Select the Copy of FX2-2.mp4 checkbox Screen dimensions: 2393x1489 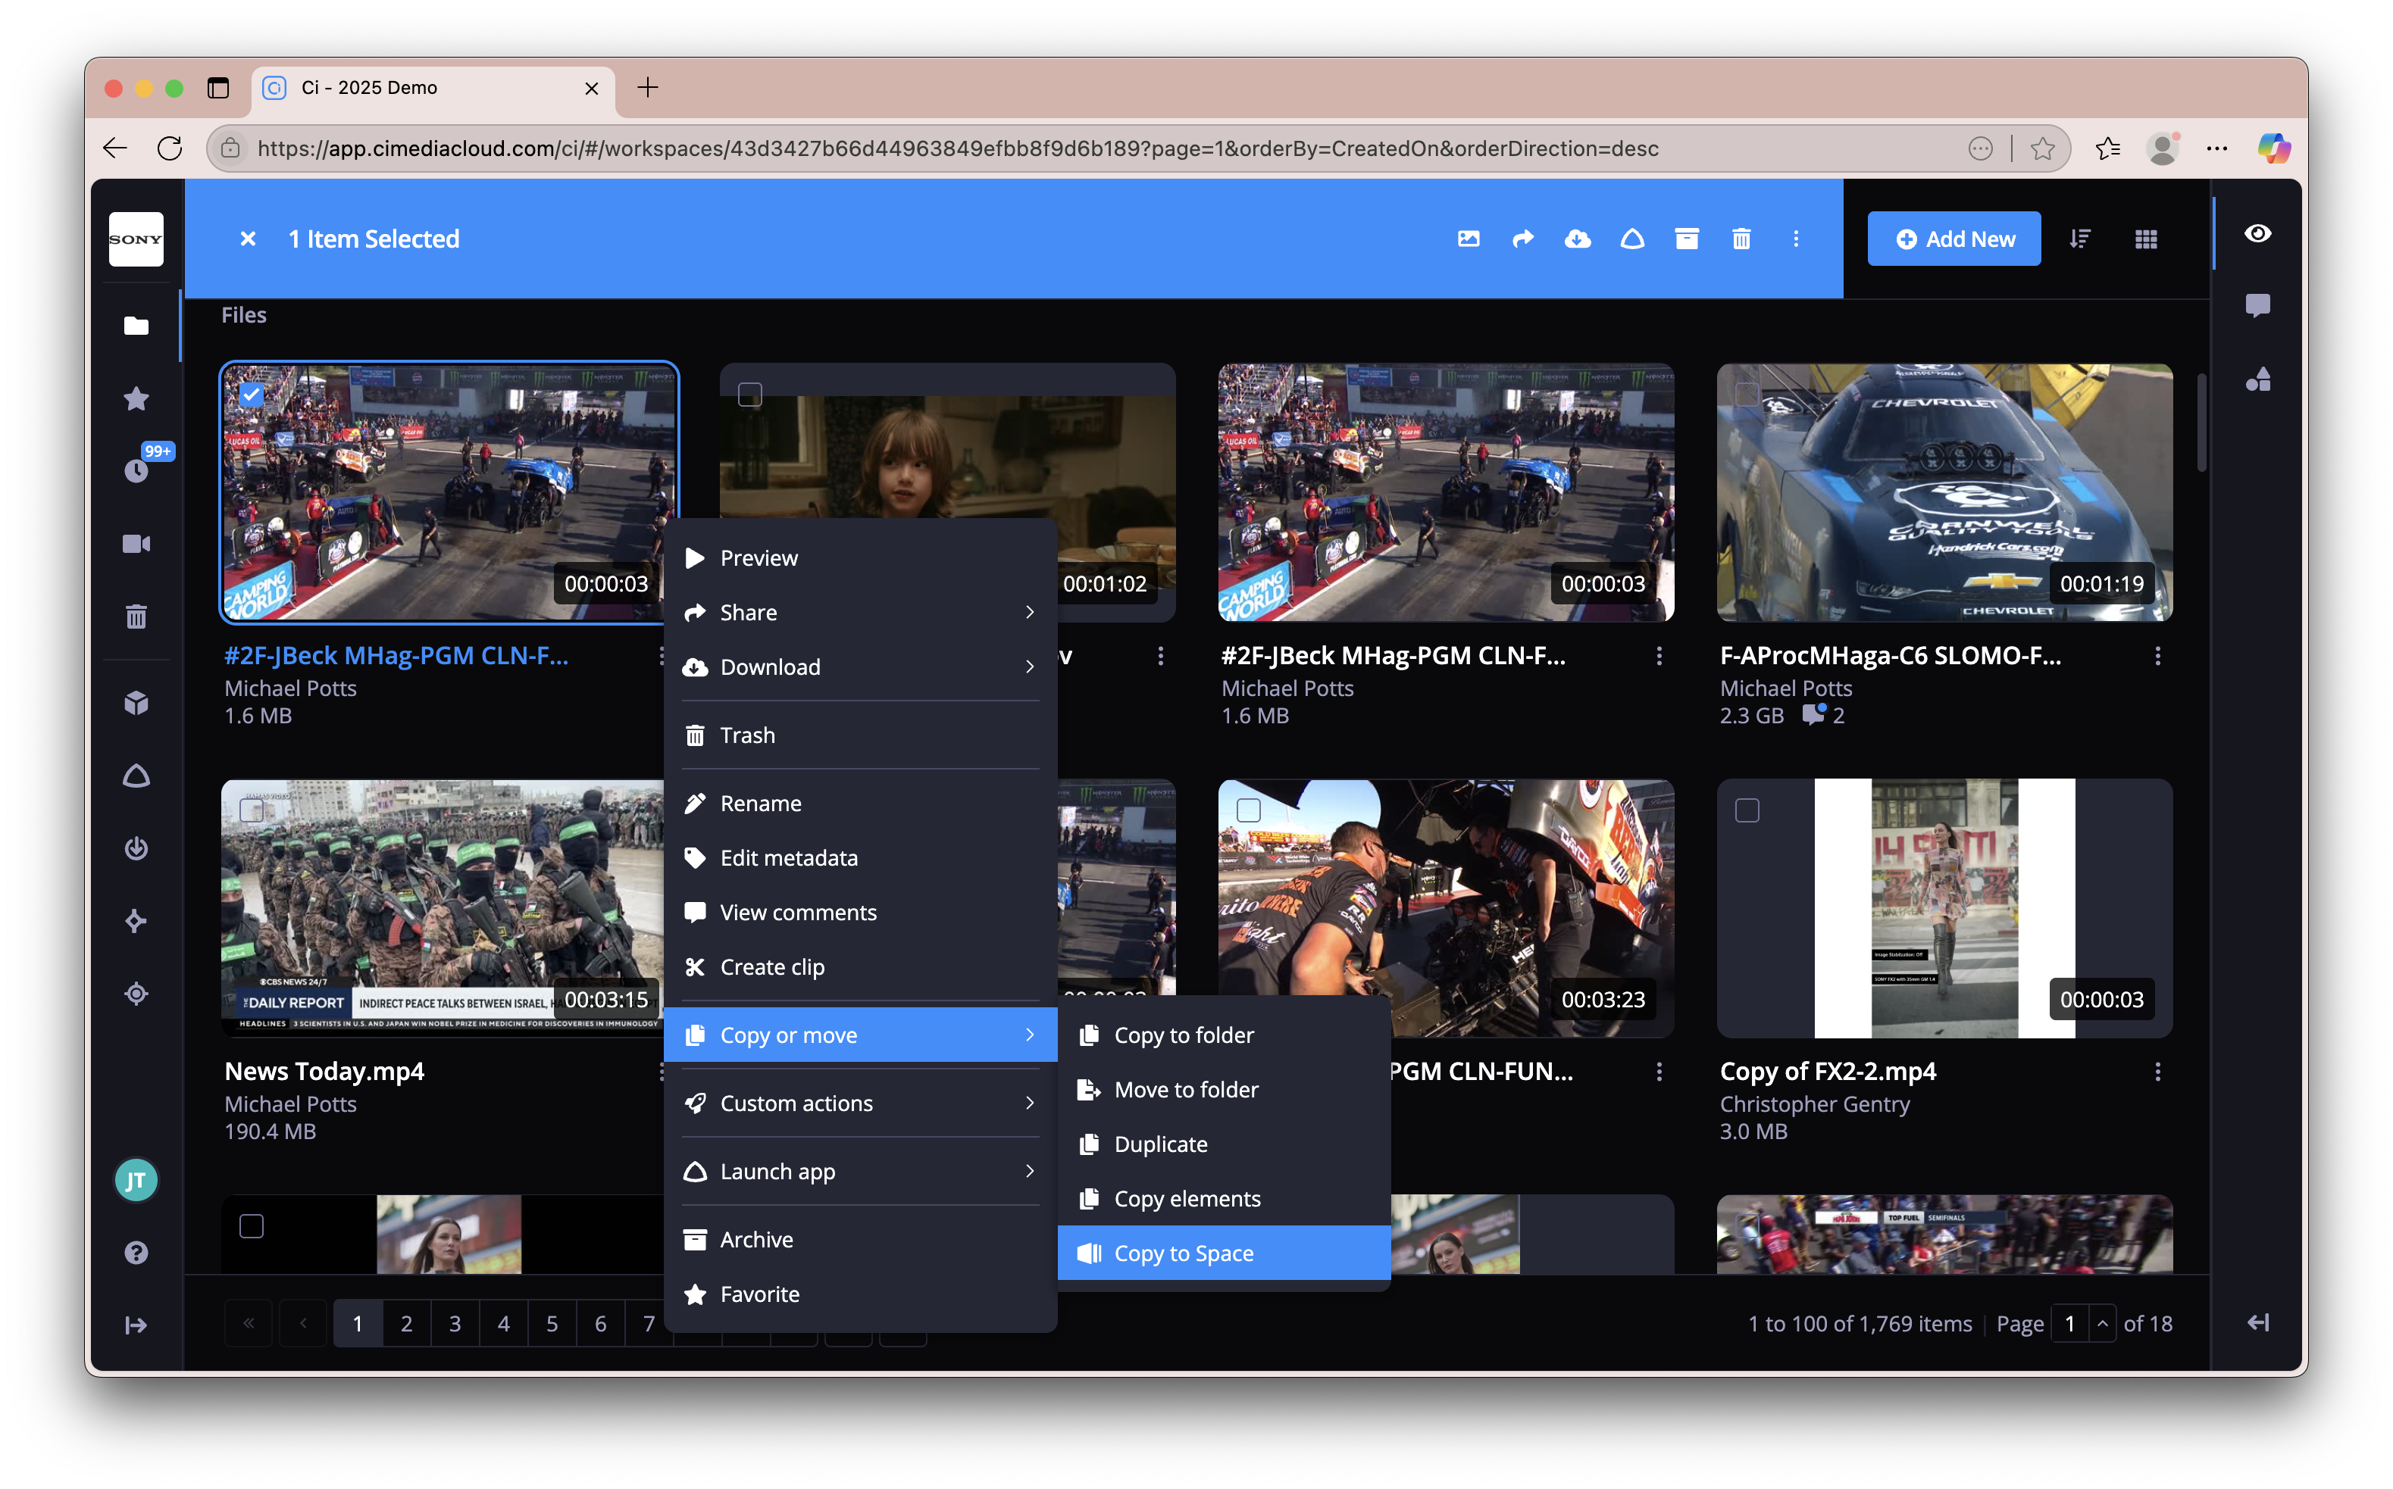tap(1747, 810)
